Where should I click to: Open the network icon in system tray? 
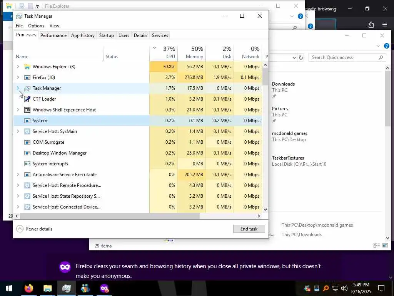click(x=335, y=288)
